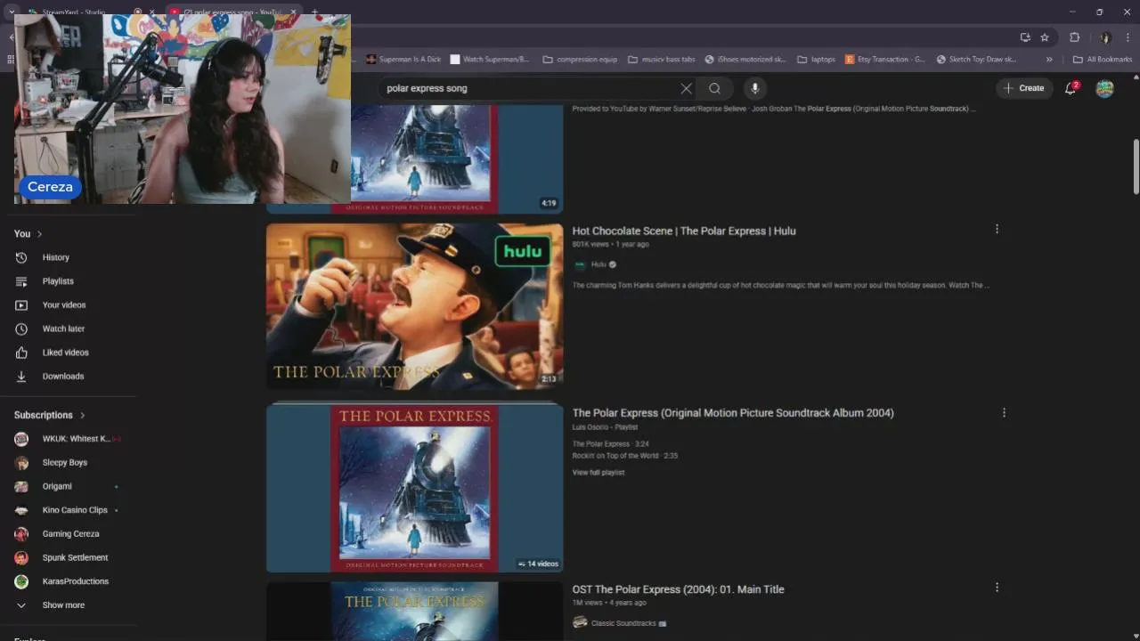Open the KarasProductions subscription

point(75,581)
